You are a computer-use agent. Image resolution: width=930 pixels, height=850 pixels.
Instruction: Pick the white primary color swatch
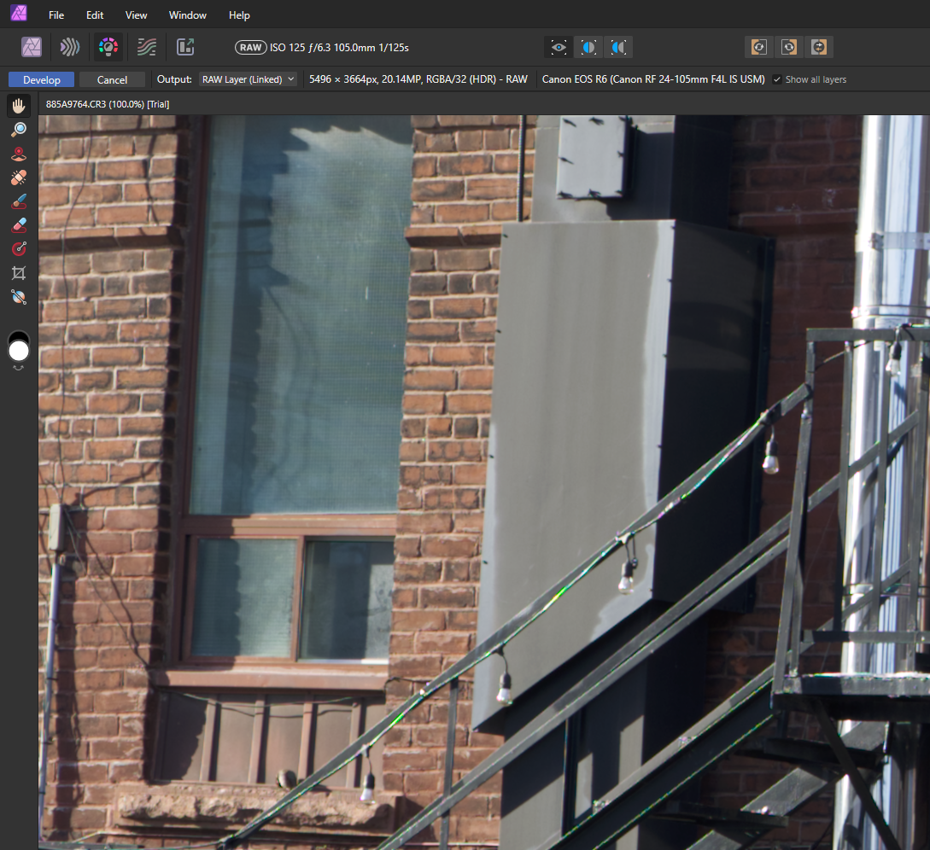pyautogui.click(x=19, y=351)
